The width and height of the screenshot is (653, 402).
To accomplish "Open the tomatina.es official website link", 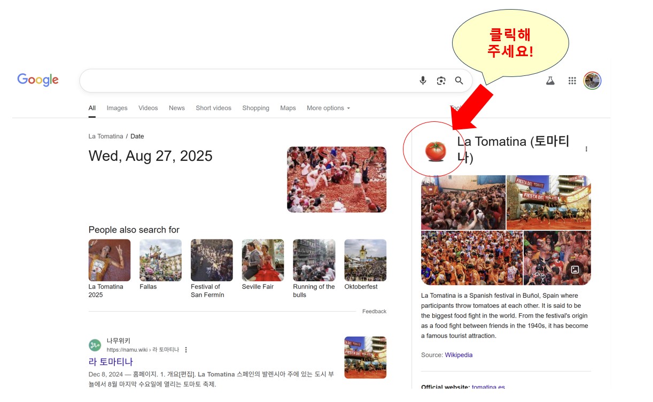I will [488, 387].
